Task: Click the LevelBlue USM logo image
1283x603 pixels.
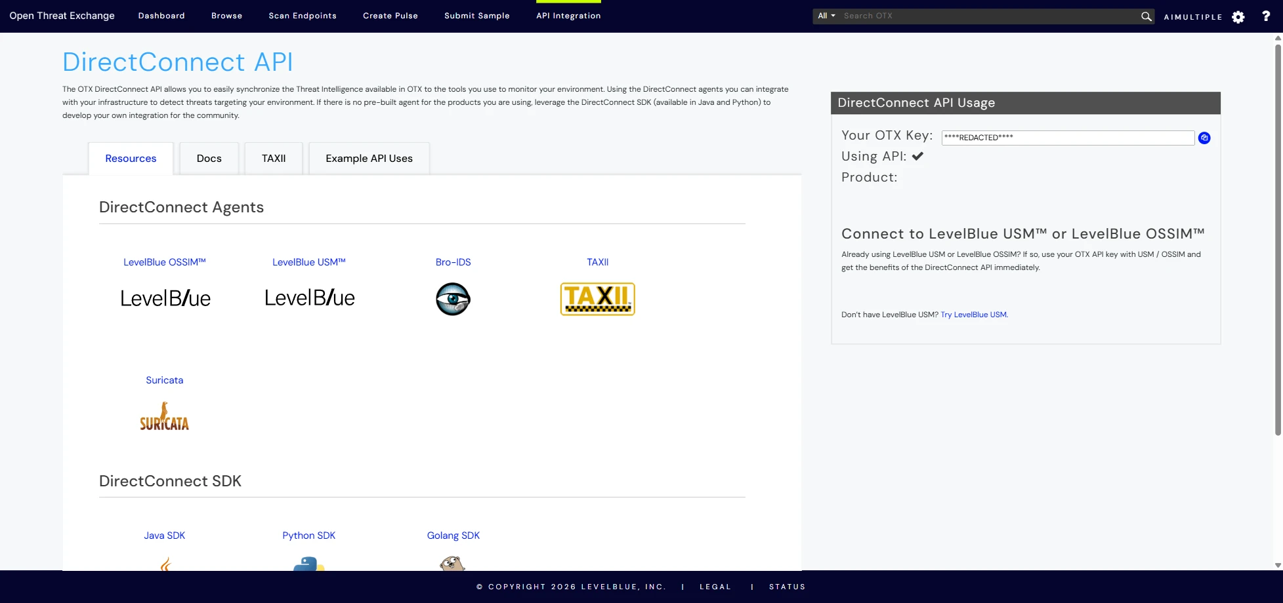Action: [x=309, y=298]
